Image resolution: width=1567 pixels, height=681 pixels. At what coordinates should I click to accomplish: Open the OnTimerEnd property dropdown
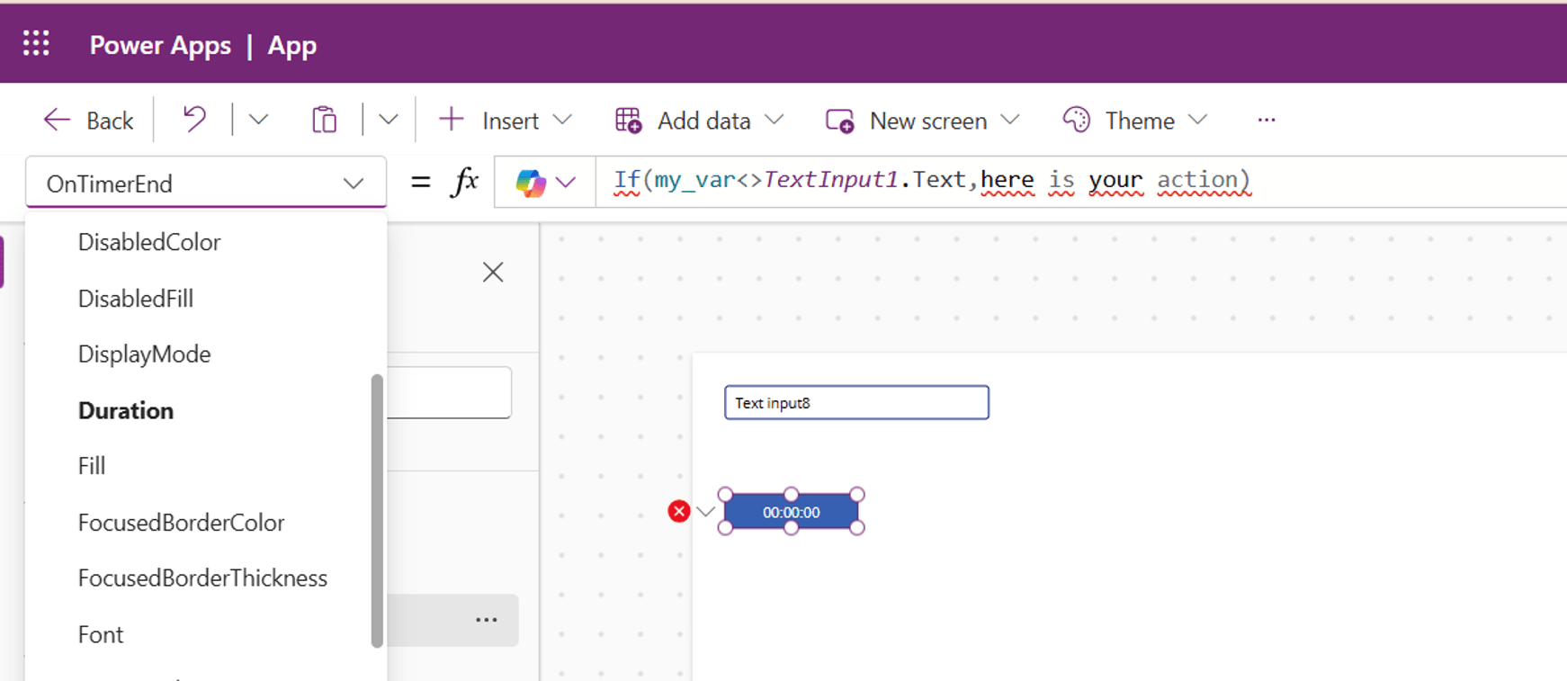click(205, 184)
